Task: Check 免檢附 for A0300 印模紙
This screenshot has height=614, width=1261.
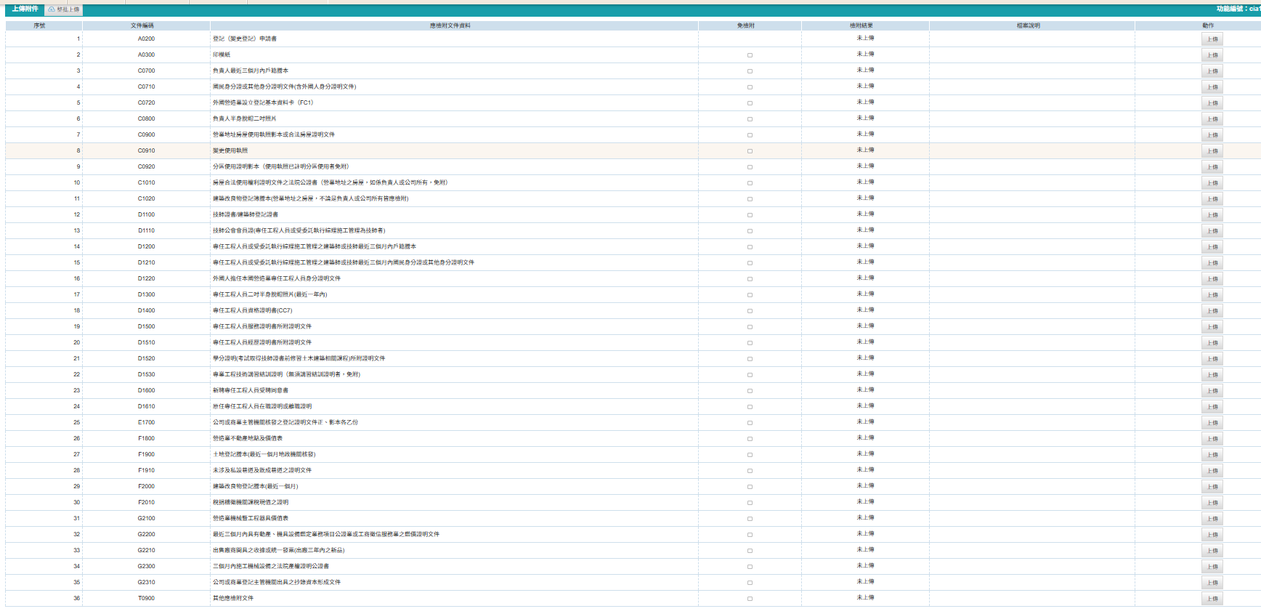Action: coord(750,55)
